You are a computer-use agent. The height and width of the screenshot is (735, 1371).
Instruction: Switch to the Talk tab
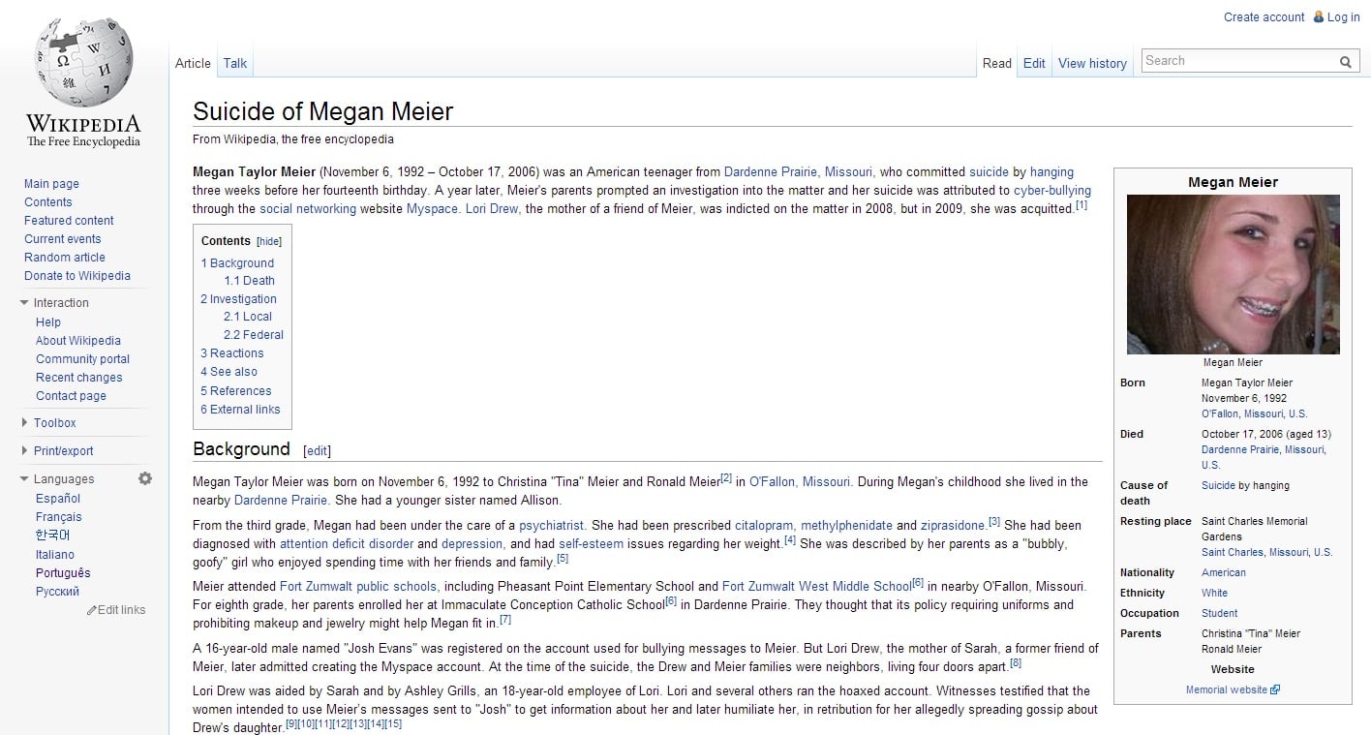click(x=235, y=64)
